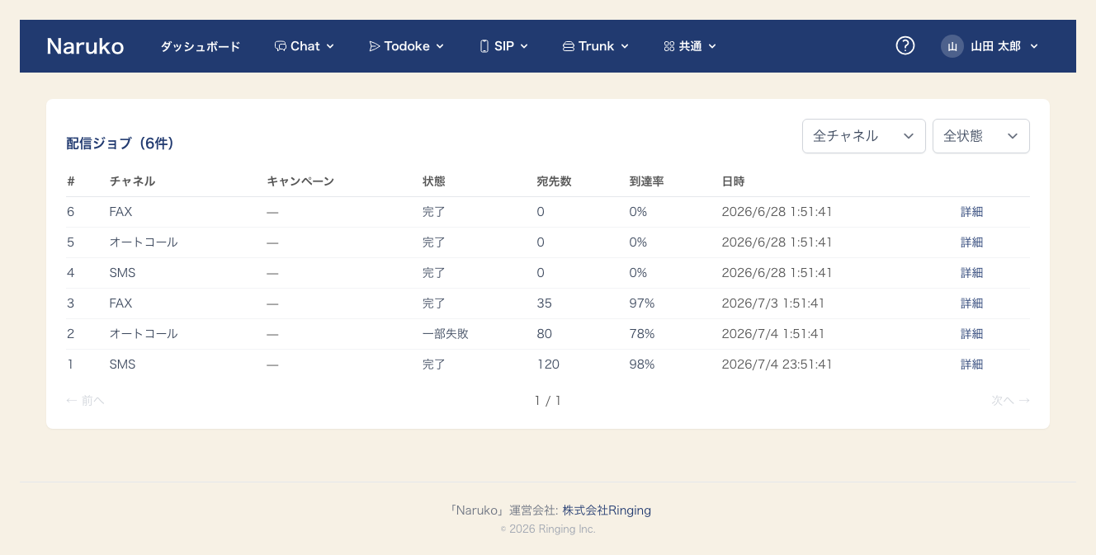Click the Naruko logo
This screenshot has height=555, width=1096.
[x=85, y=46]
